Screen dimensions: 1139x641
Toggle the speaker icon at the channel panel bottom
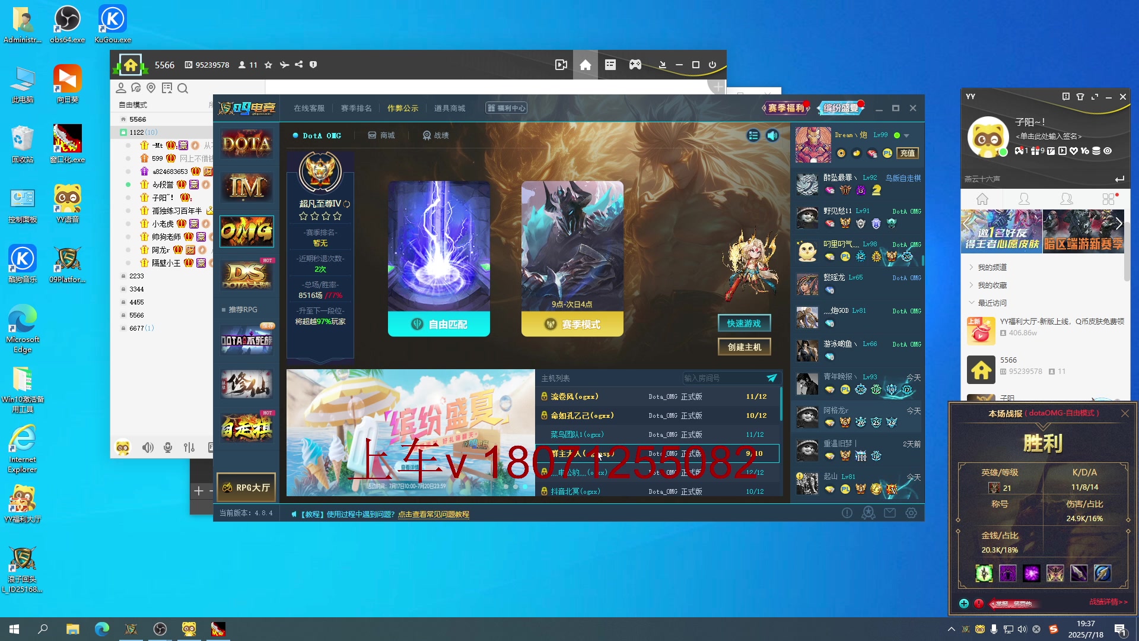(148, 448)
